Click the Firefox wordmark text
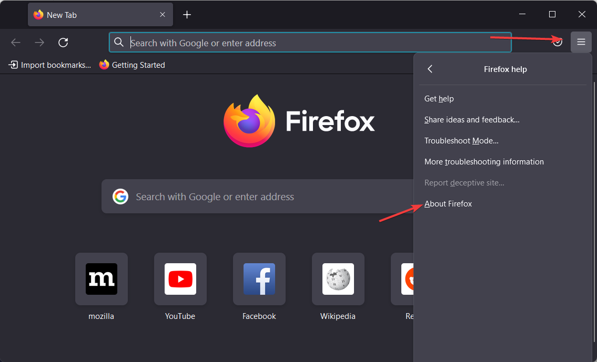The image size is (597, 362). click(x=330, y=121)
